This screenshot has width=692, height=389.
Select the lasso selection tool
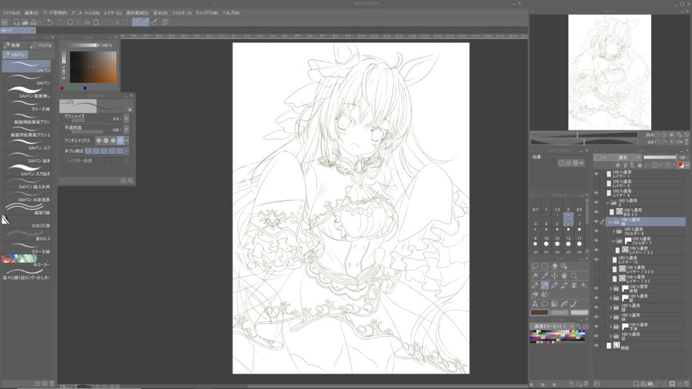[x=535, y=266]
